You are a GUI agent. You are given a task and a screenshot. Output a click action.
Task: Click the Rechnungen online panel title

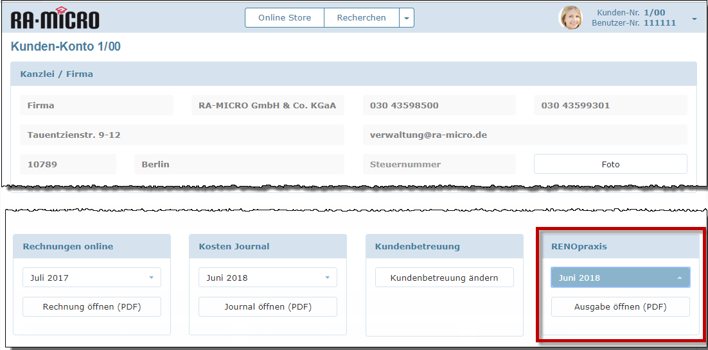point(68,246)
